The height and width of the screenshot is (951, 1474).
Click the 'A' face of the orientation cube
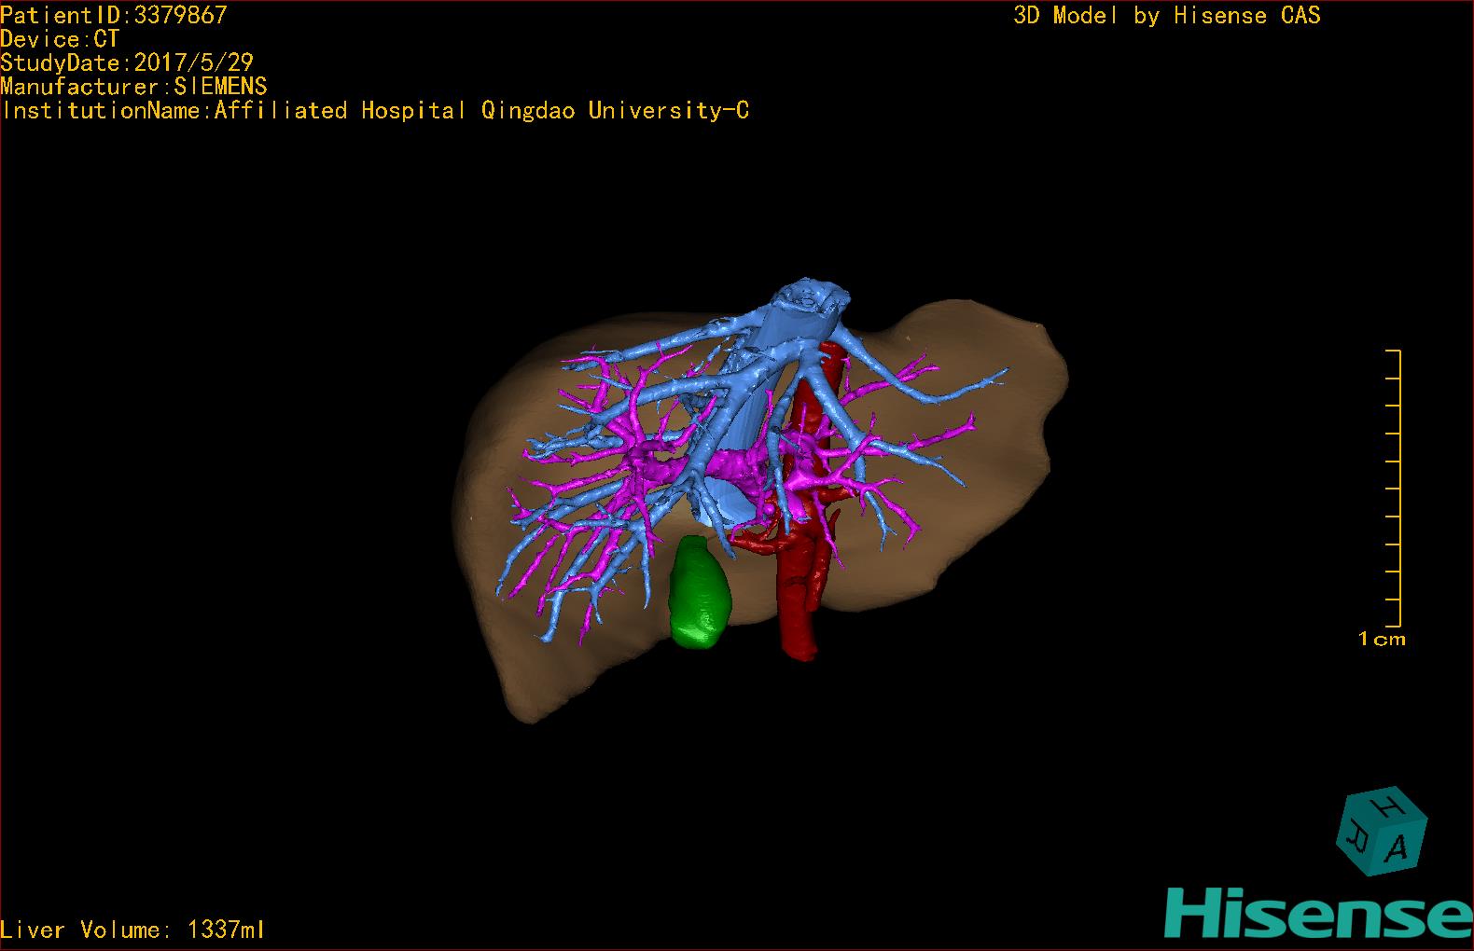[x=1397, y=847]
